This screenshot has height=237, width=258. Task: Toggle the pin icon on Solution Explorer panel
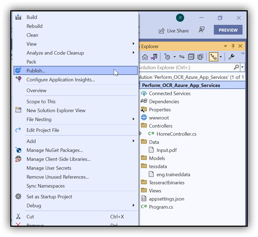click(233, 46)
